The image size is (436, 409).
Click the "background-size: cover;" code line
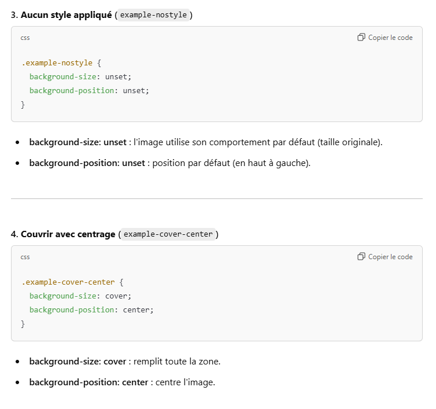(x=80, y=296)
